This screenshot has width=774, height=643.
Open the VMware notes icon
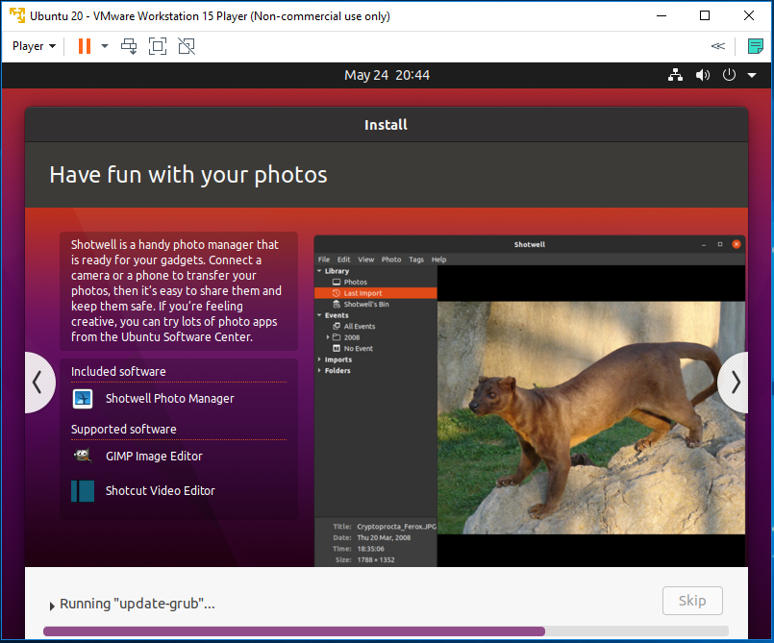click(x=755, y=46)
